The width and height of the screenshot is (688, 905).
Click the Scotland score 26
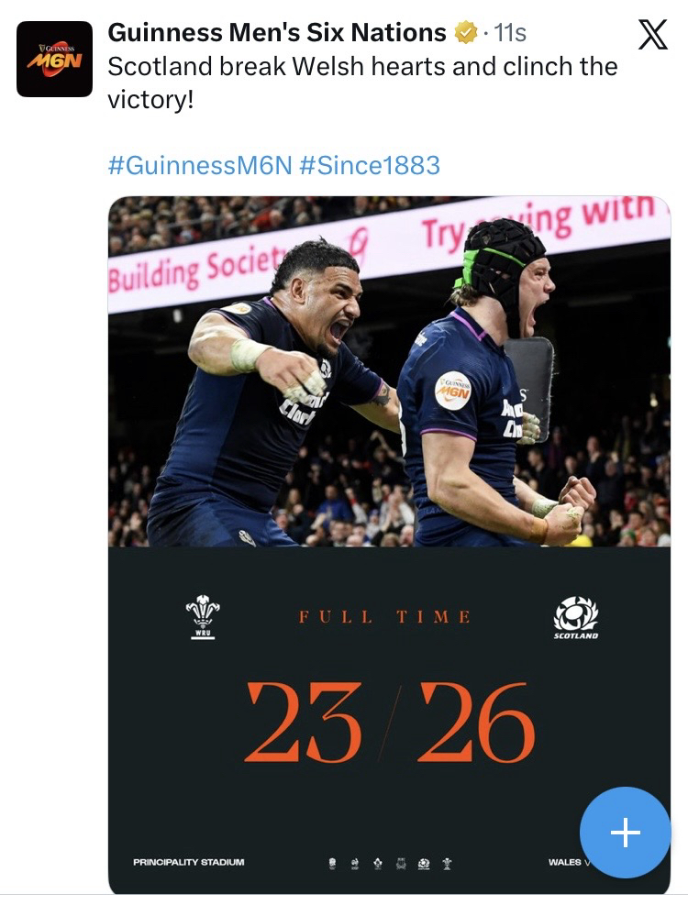(475, 722)
